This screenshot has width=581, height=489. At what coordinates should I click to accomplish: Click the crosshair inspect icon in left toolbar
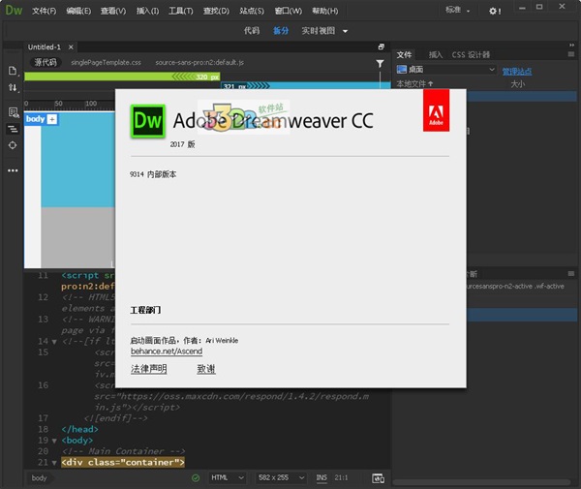click(x=13, y=144)
